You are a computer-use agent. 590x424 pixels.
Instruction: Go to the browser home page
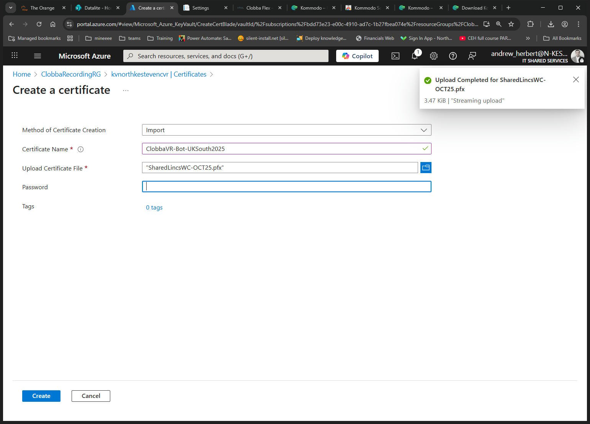(x=53, y=24)
